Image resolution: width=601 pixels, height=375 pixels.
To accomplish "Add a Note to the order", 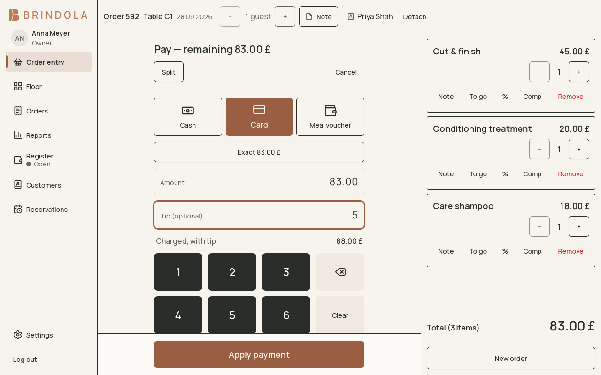I will click(318, 16).
